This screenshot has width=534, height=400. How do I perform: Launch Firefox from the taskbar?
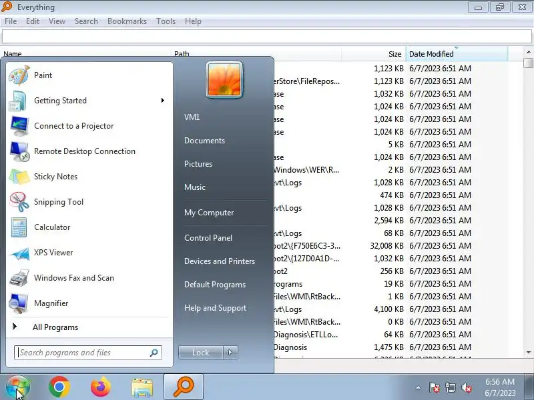[101, 387]
